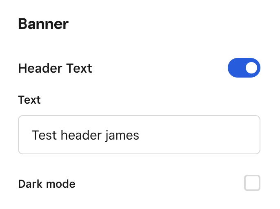Click the word 'Test' in the input

[44, 135]
